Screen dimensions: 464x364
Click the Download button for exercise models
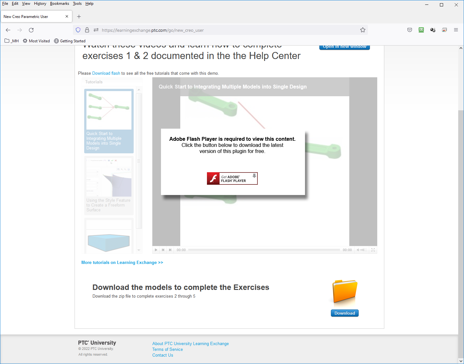344,313
